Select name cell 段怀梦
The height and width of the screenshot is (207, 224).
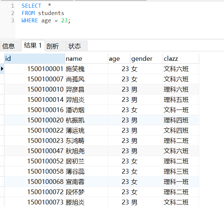87,192
